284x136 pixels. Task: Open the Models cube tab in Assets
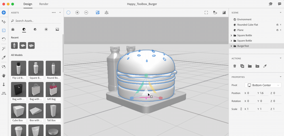pos(24,29)
